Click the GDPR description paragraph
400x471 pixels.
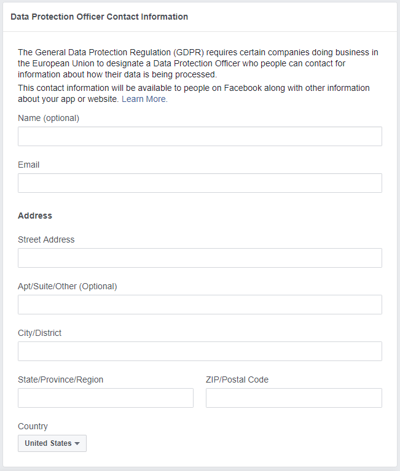point(198,63)
